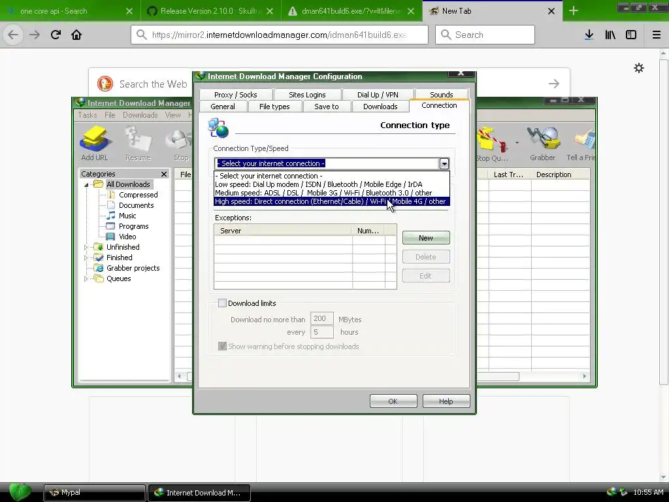Select High speed Direct connection option
This screenshot has width=669, height=502.
pos(331,201)
